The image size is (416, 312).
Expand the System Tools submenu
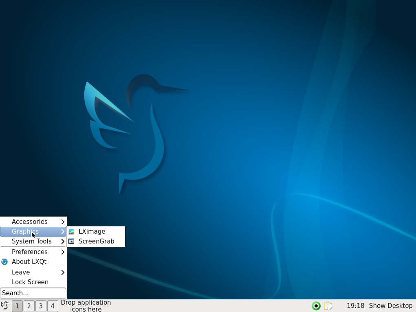pyautogui.click(x=32, y=241)
